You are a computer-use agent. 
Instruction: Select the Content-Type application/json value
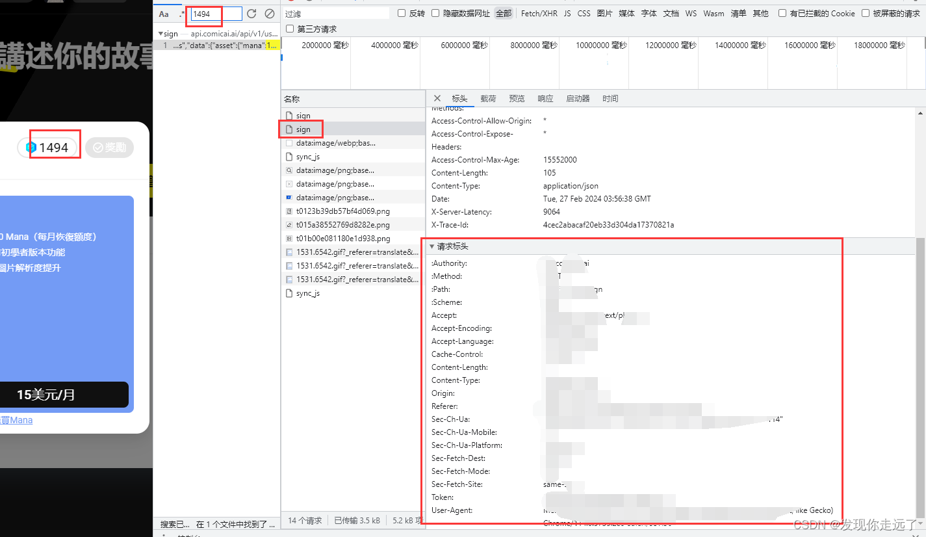pyautogui.click(x=571, y=186)
